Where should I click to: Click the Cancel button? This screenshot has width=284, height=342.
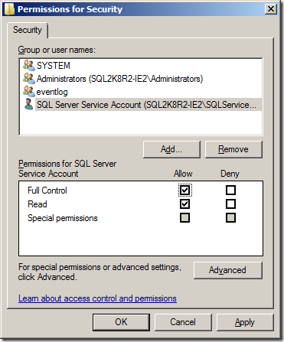pos(183,322)
